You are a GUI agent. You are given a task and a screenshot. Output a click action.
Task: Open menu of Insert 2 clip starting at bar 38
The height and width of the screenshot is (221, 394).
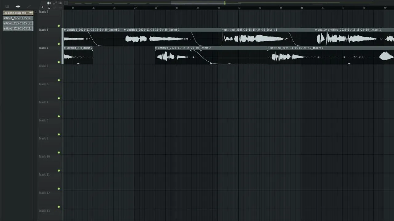click(x=156, y=48)
